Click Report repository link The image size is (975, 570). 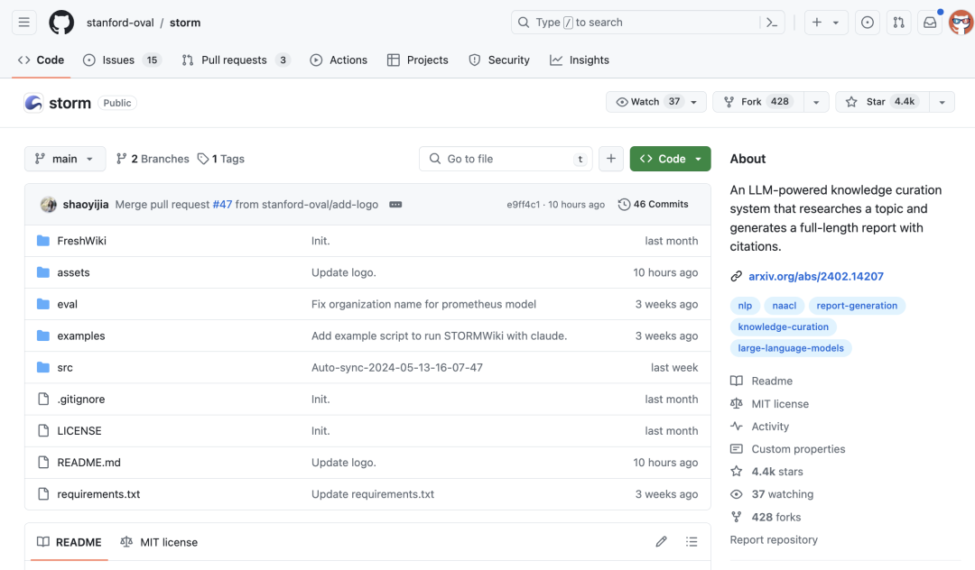tap(774, 540)
